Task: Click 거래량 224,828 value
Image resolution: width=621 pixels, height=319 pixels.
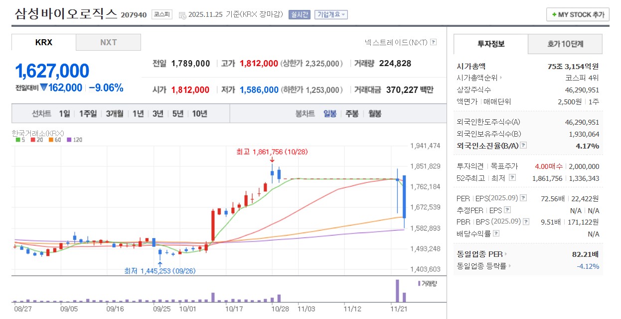Action: point(395,63)
